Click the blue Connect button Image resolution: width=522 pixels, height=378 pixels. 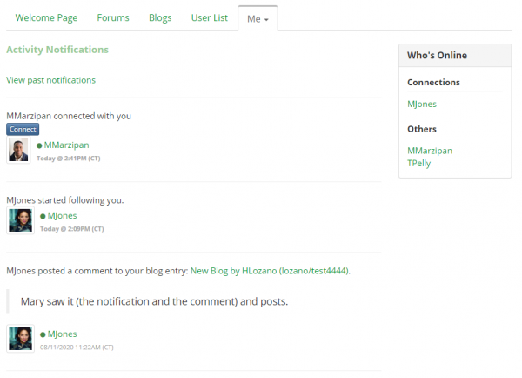point(23,129)
